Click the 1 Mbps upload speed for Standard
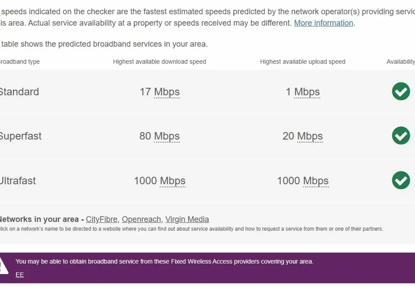415x287 pixels. pos(302,91)
